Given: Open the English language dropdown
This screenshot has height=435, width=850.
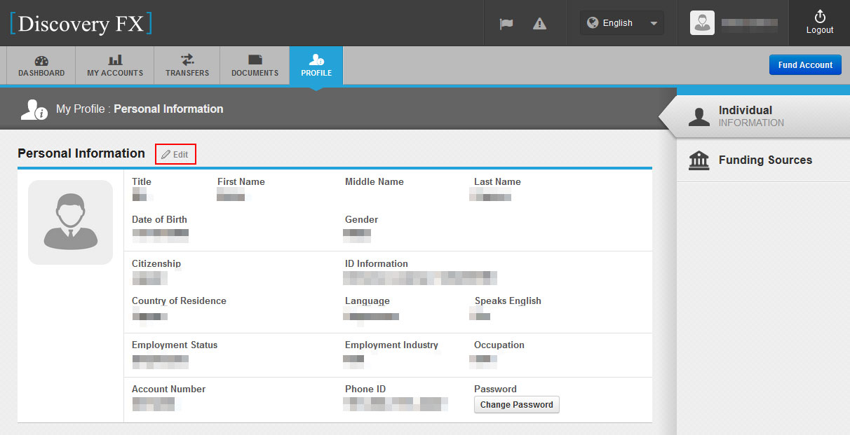Looking at the screenshot, I should tap(621, 23).
